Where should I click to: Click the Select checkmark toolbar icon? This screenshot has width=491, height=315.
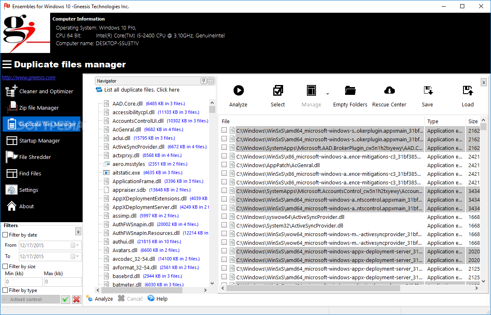[278, 90]
